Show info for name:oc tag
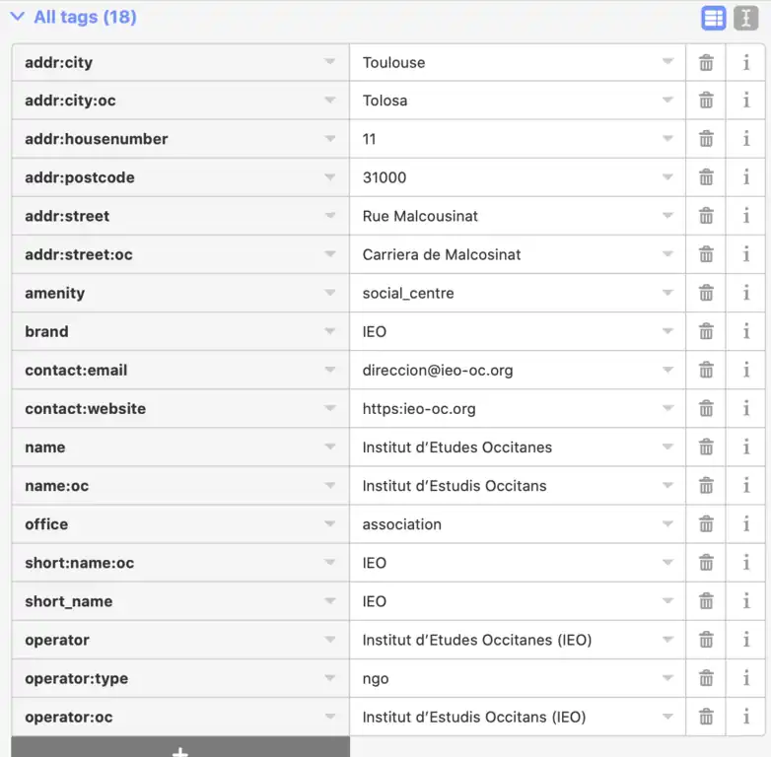The image size is (771, 757). pos(746,486)
